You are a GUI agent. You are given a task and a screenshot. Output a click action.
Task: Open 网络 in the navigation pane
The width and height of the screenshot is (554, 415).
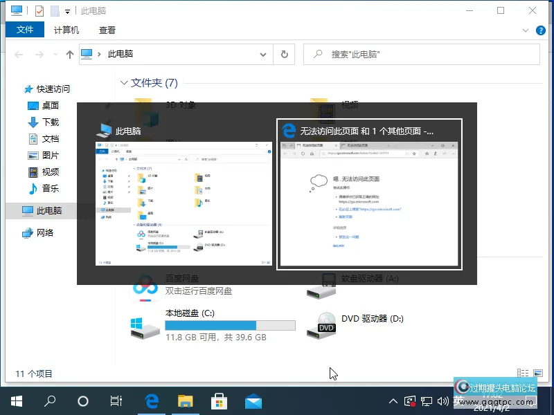[x=44, y=233]
